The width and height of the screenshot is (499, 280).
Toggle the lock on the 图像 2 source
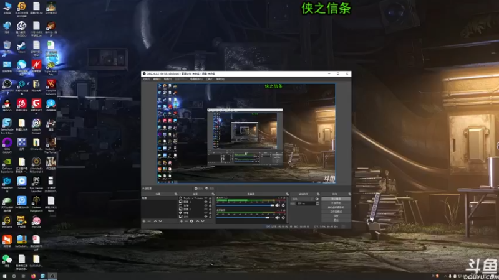point(210,209)
